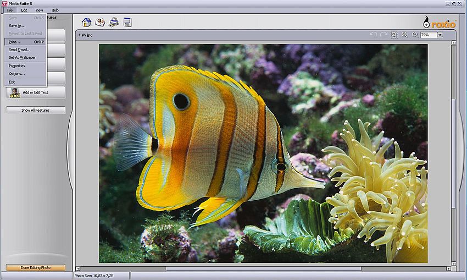This screenshot has height=280, width=467.
Task: Click the Undo arrow icon
Action: [x=373, y=35]
